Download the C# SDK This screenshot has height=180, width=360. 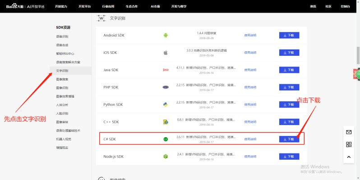tap(289, 139)
